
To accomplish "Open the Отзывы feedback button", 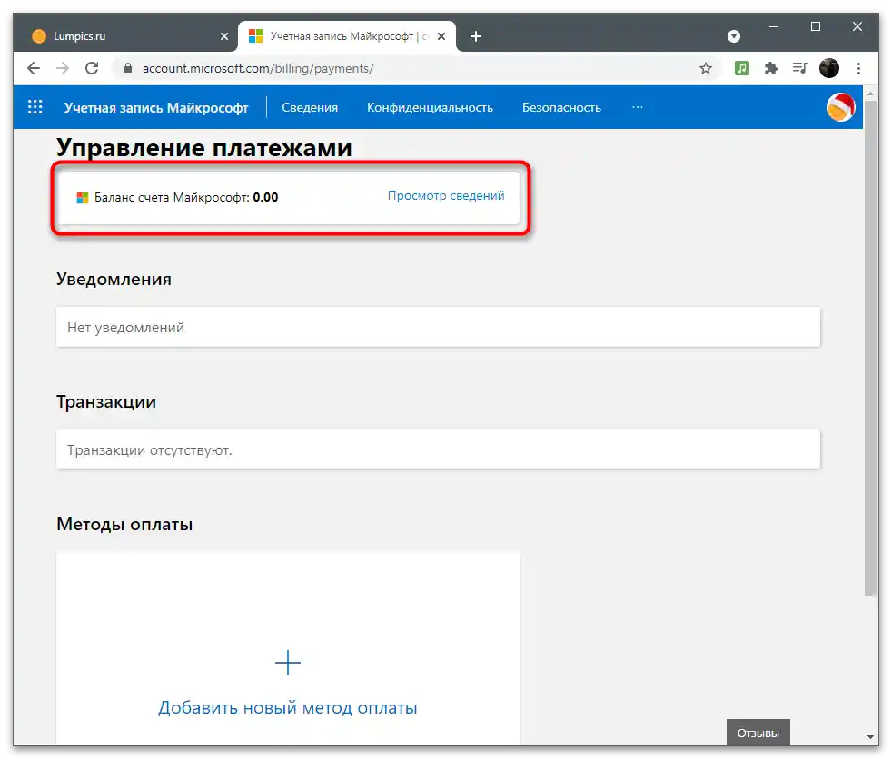I will 758,734.
